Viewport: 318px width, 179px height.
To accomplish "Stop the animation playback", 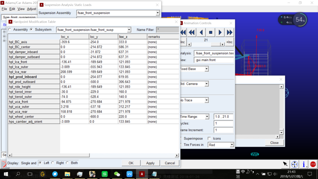I will 210,33.
